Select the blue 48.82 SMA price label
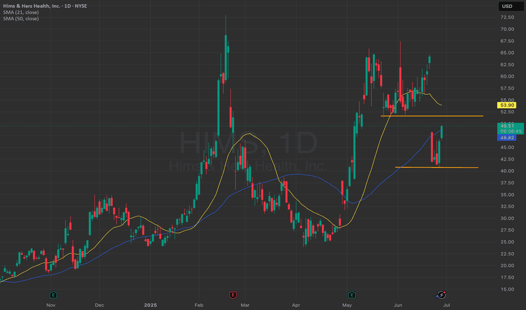This screenshot has width=526, height=310. coord(507,138)
